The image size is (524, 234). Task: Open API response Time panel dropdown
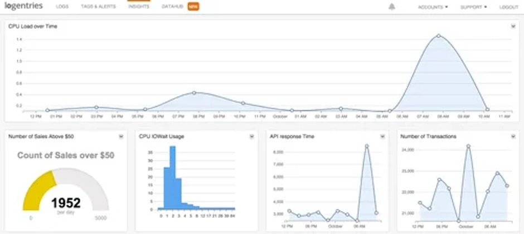click(382, 136)
